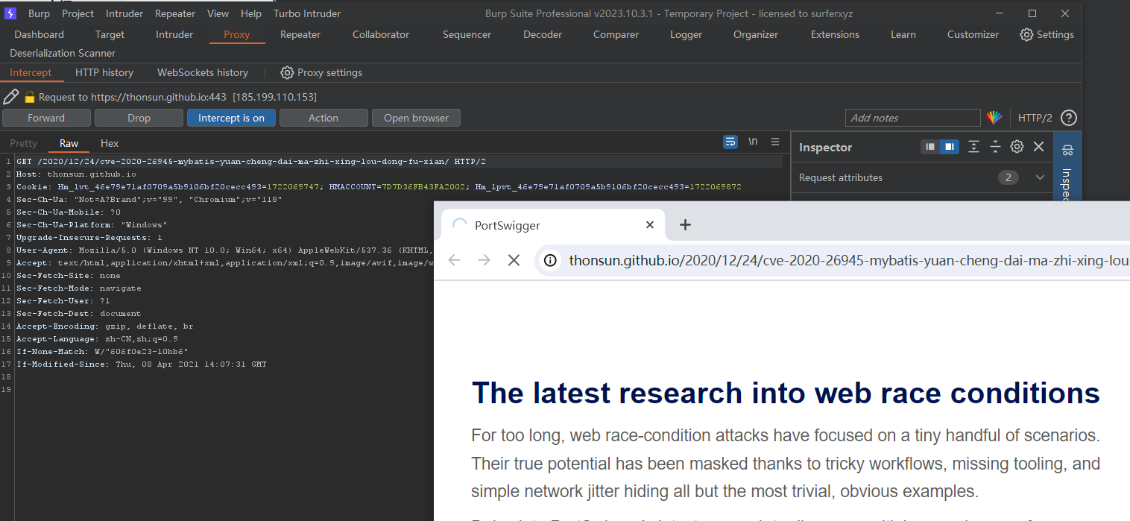The height and width of the screenshot is (521, 1130).
Task: Open Burp Settings from the top right
Action: tap(1047, 34)
